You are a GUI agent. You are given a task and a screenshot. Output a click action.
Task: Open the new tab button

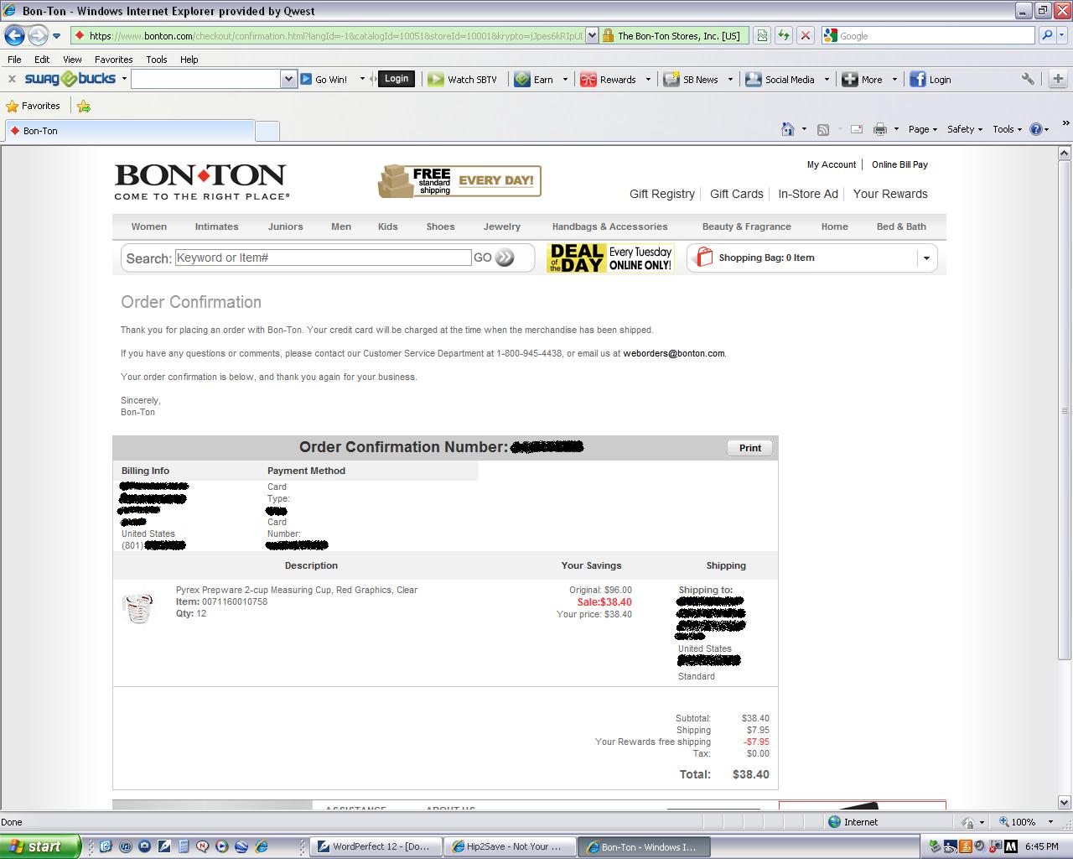click(x=267, y=131)
